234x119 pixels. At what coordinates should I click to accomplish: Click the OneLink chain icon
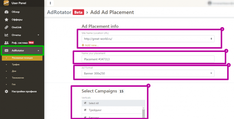tap(6, 27)
